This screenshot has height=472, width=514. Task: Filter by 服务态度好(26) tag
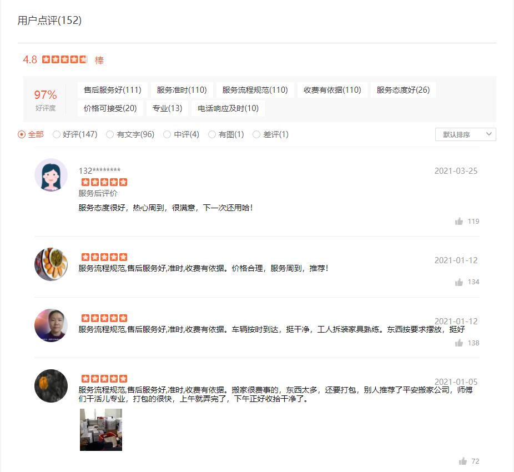point(403,90)
